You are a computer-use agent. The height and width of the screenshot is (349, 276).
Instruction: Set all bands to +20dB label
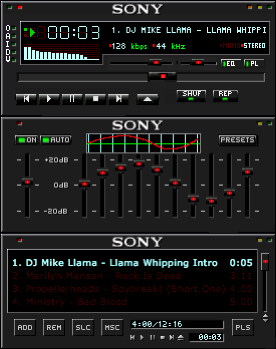pos(57,160)
